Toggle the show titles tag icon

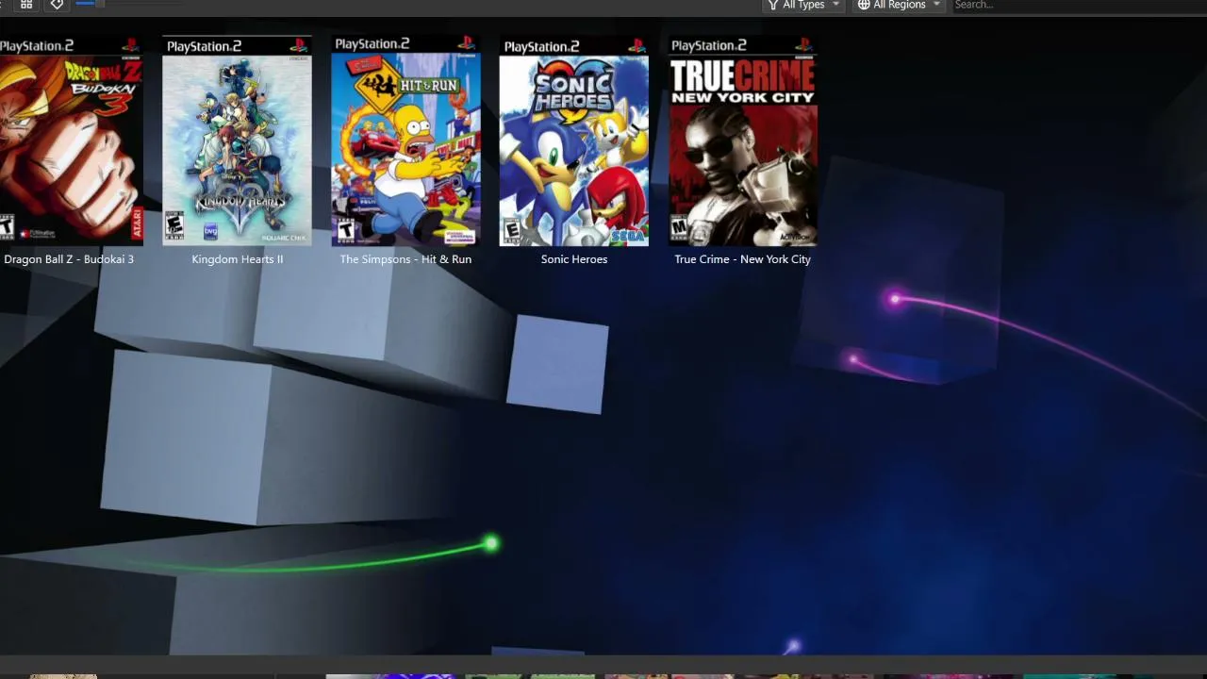pyautogui.click(x=57, y=5)
